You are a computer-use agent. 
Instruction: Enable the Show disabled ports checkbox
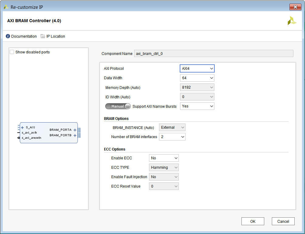[x=12, y=52]
